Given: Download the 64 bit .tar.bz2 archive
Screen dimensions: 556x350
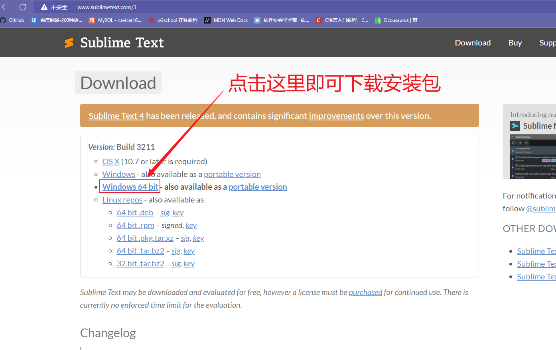Looking at the screenshot, I should [x=140, y=251].
